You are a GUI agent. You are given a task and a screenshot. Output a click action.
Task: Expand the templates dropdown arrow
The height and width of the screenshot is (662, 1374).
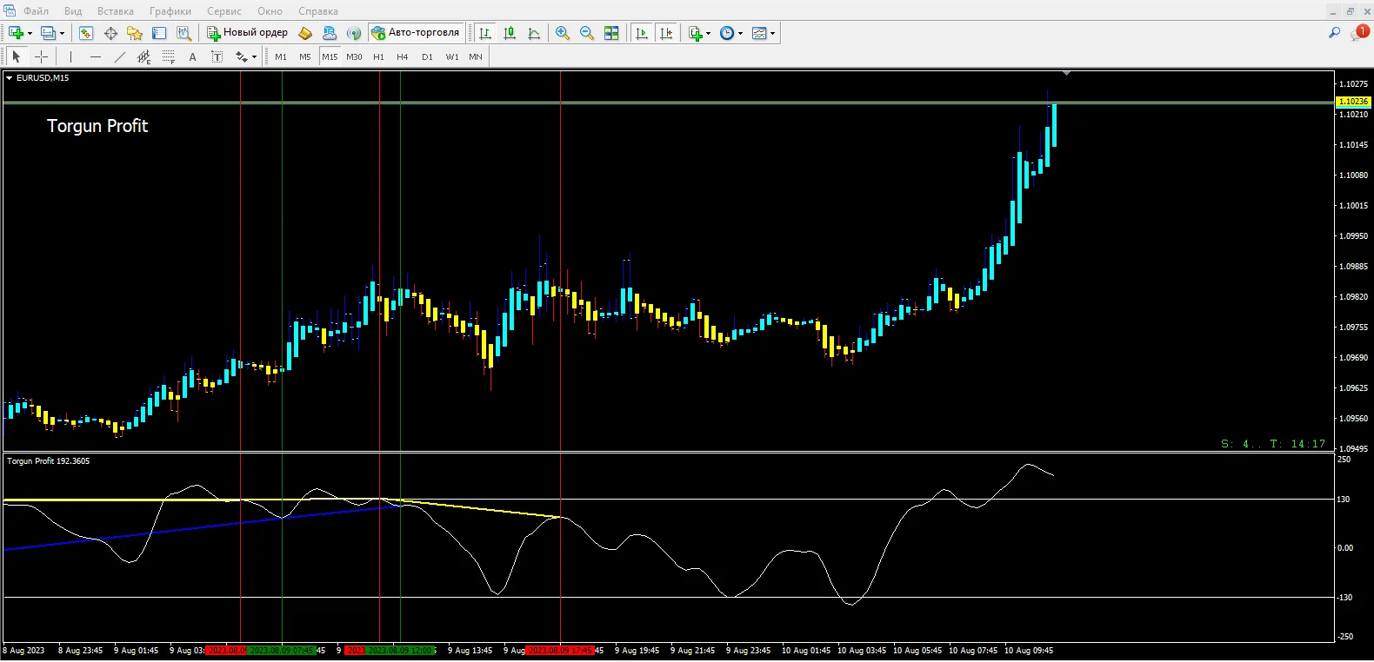tap(772, 34)
